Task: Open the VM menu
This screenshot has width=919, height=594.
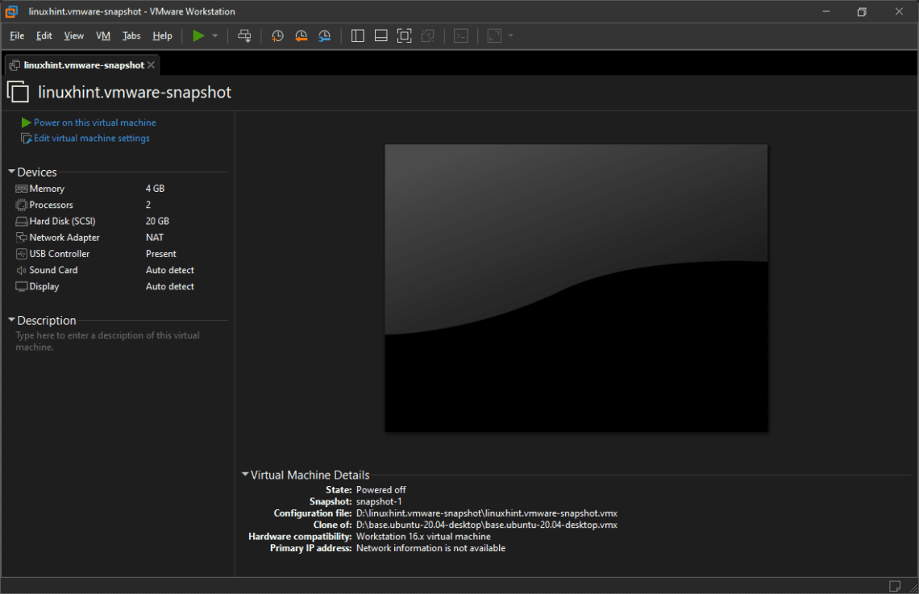Action: click(x=103, y=35)
